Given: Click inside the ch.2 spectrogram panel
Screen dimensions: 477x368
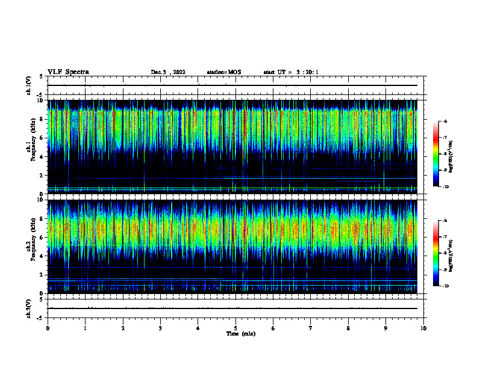Looking at the screenshot, I should [x=232, y=247].
